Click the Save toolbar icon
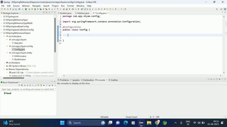Image resolution: width=227 pixels, height=127 pixels. click(13, 9)
